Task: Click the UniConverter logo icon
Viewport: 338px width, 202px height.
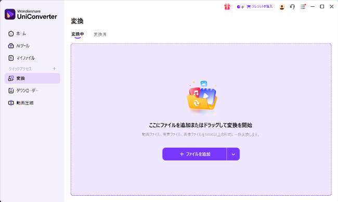Action: [10, 14]
